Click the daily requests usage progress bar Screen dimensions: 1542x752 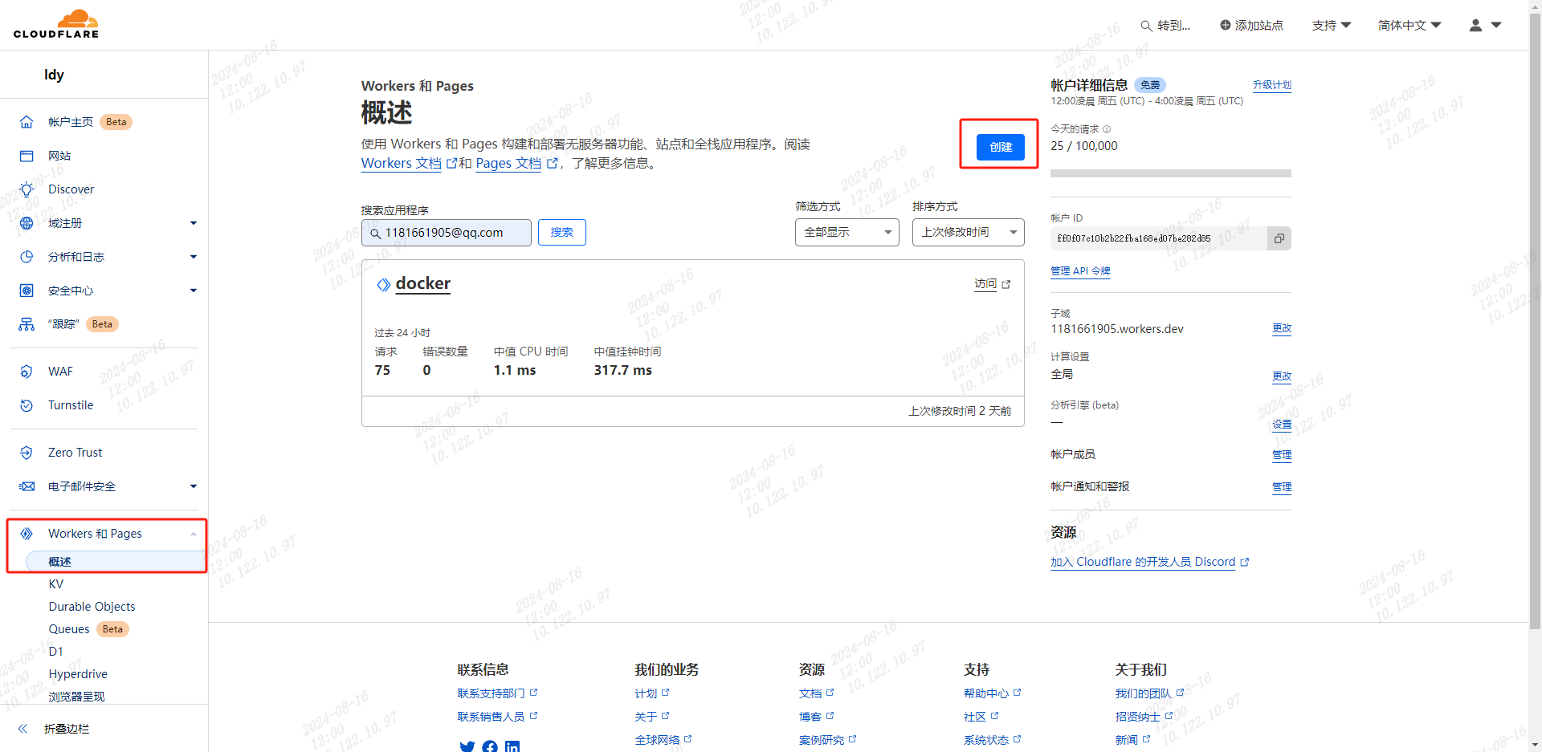[x=1171, y=173]
